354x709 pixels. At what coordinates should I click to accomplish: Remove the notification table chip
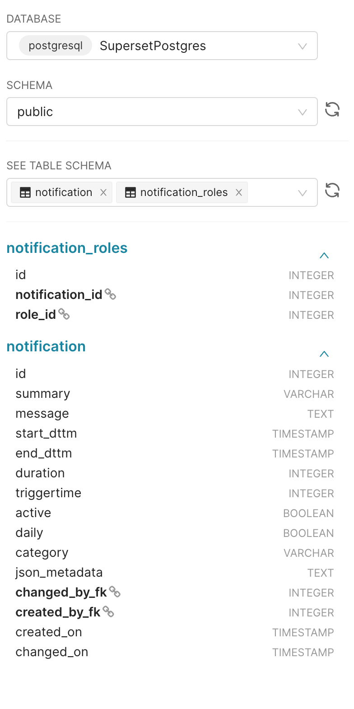(x=103, y=192)
